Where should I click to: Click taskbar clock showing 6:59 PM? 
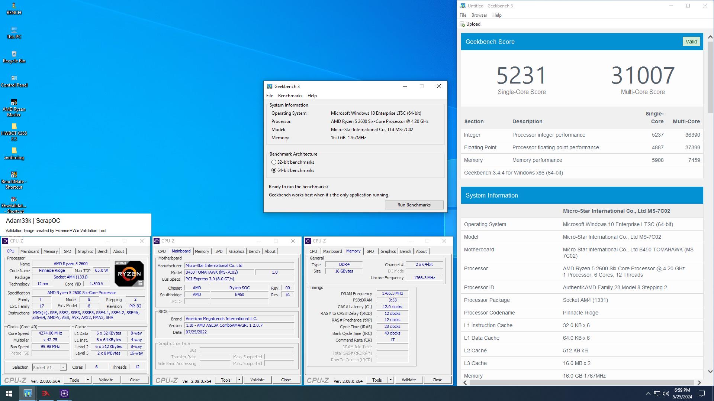[x=682, y=394]
